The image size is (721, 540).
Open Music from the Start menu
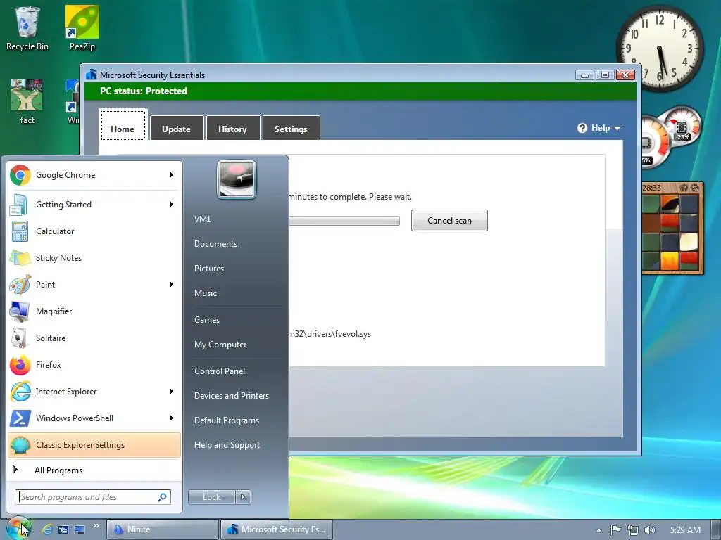[x=237, y=293]
